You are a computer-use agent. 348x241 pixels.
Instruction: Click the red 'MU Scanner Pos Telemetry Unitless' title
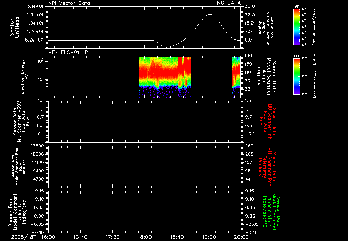267,167
